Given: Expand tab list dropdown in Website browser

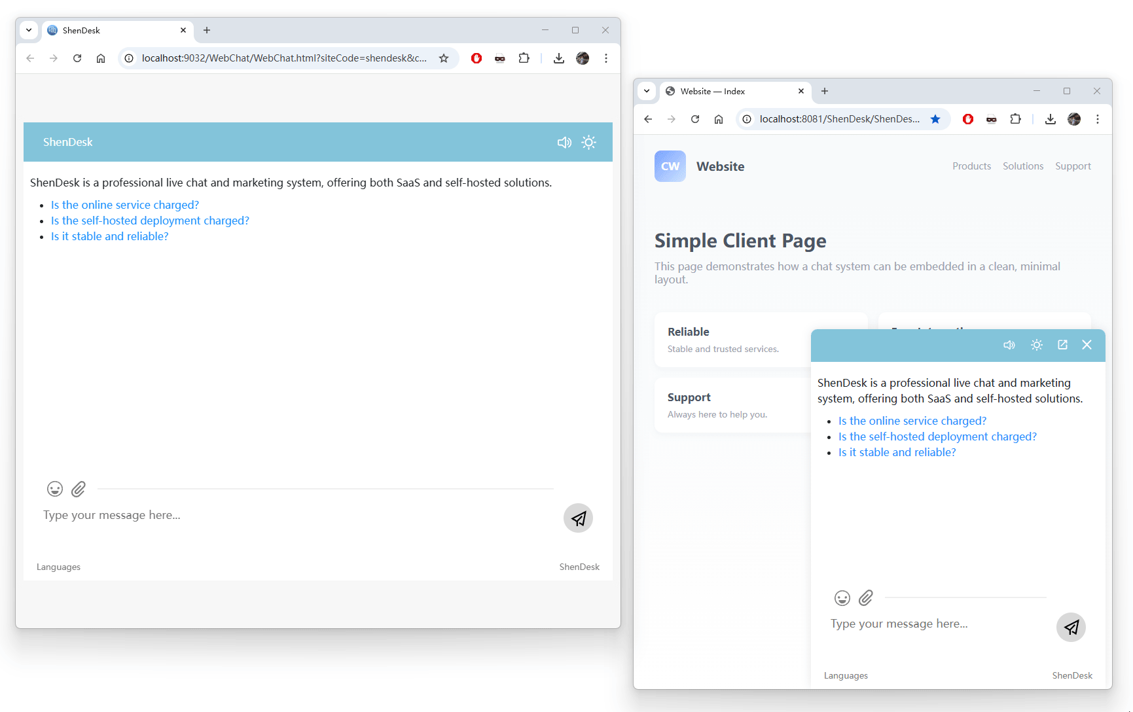Looking at the screenshot, I should (x=647, y=91).
